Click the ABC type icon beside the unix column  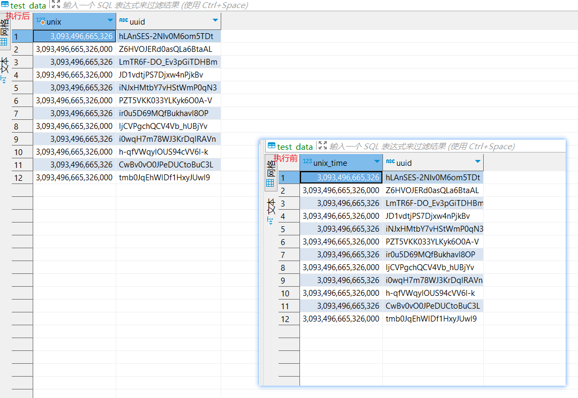tap(123, 21)
